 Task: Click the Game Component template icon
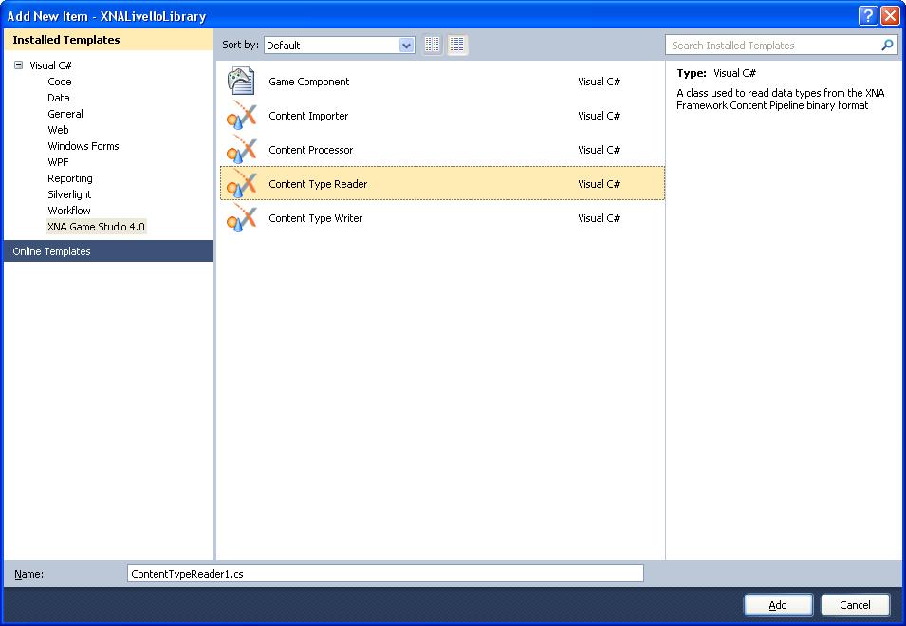click(241, 81)
